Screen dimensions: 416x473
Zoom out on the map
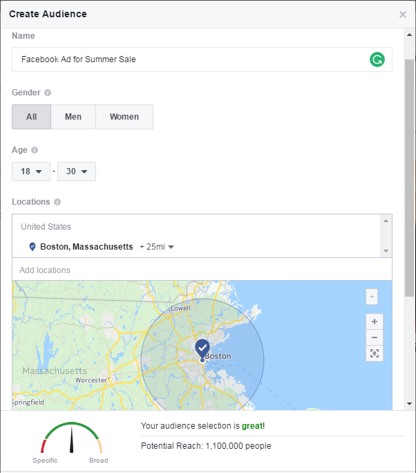coord(375,337)
